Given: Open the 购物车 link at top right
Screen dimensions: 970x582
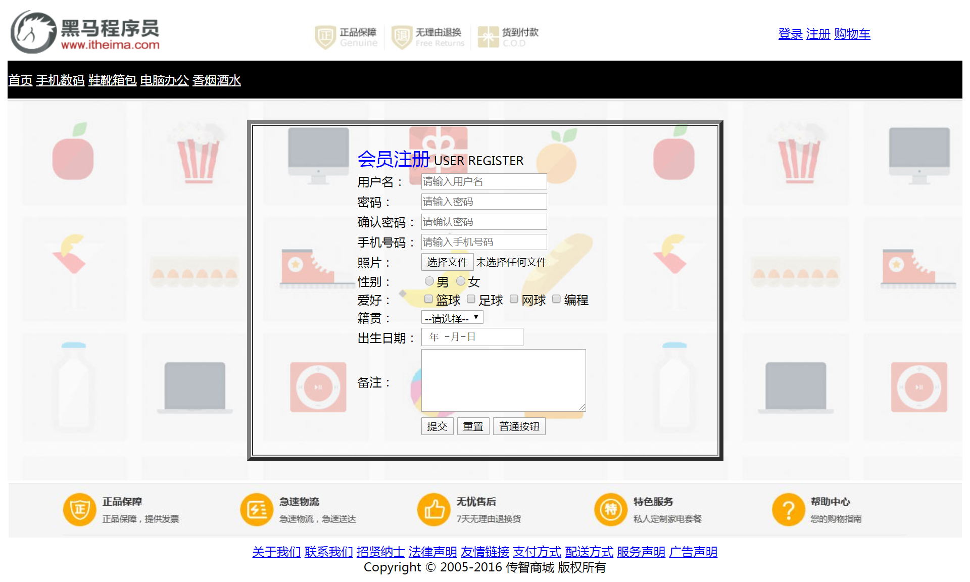Looking at the screenshot, I should tap(852, 34).
